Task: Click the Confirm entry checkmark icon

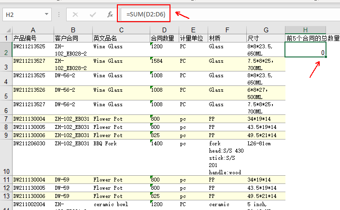Action: point(93,14)
